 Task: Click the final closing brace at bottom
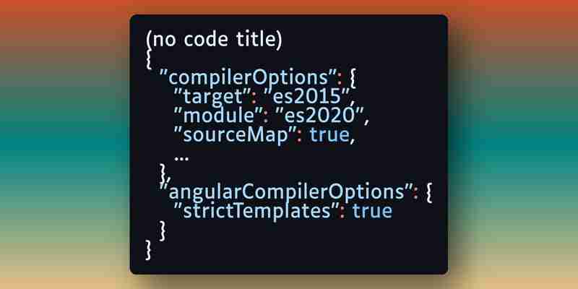149,250
